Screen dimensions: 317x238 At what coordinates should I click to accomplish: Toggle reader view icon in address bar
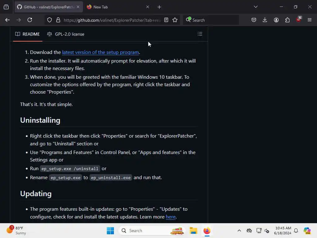[166, 20]
